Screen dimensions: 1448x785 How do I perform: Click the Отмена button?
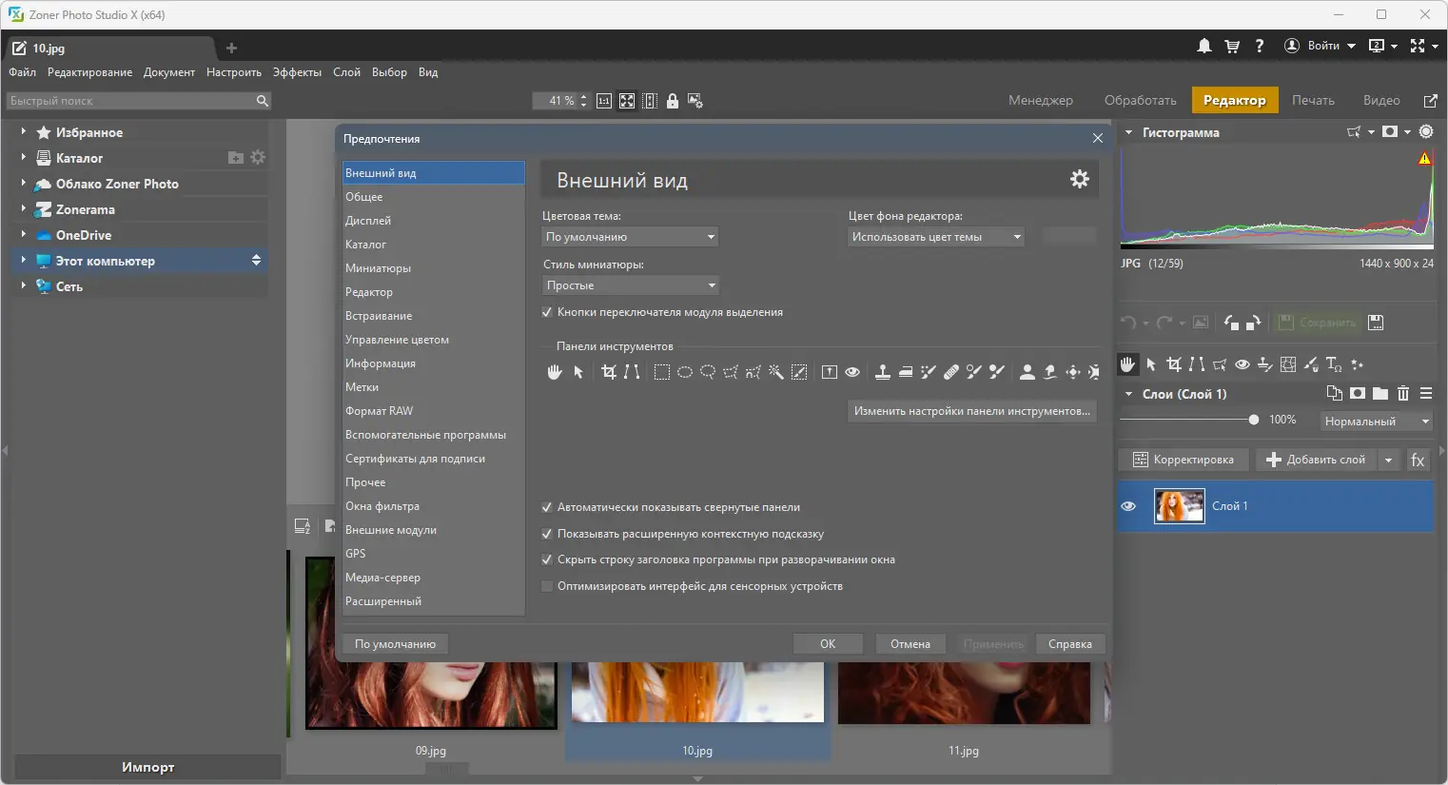coord(910,644)
